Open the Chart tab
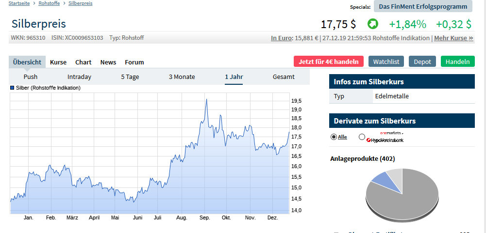Screen dimensions: 486x233 tap(83, 62)
